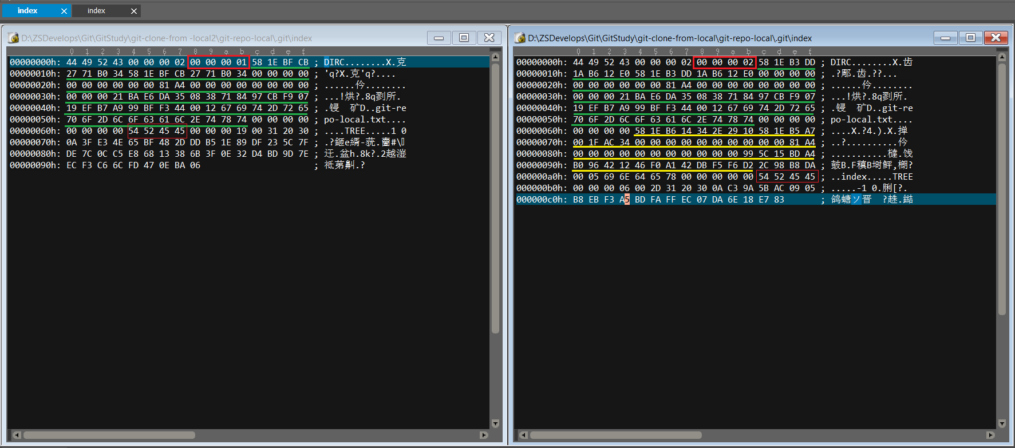Click offset 00000080h in left window
1015x448 pixels.
34,154
